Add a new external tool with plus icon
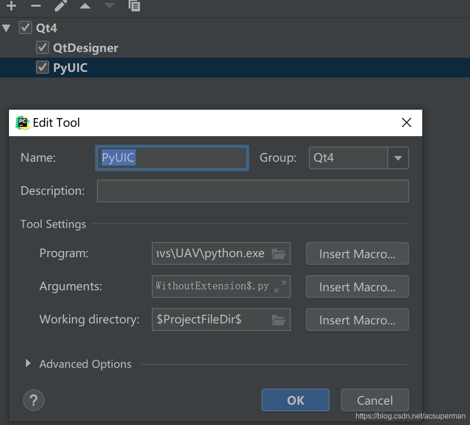The image size is (470, 425). click(x=11, y=5)
